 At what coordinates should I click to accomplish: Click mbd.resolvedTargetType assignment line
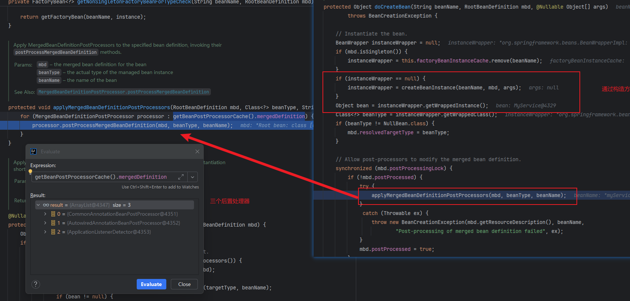[x=398, y=132]
